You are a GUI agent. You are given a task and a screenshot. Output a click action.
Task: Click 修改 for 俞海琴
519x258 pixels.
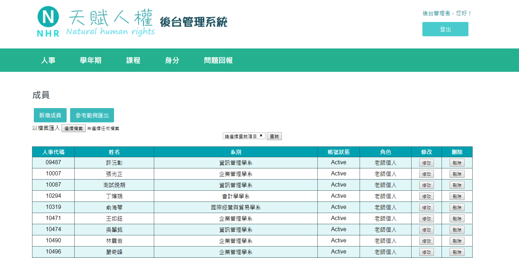point(427,207)
